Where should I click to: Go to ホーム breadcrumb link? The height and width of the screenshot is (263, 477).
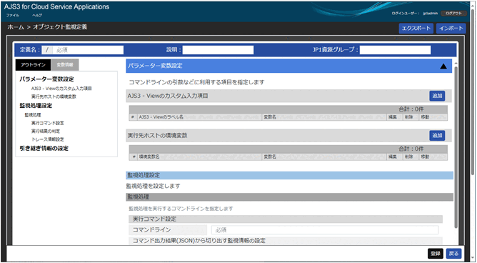(16, 27)
